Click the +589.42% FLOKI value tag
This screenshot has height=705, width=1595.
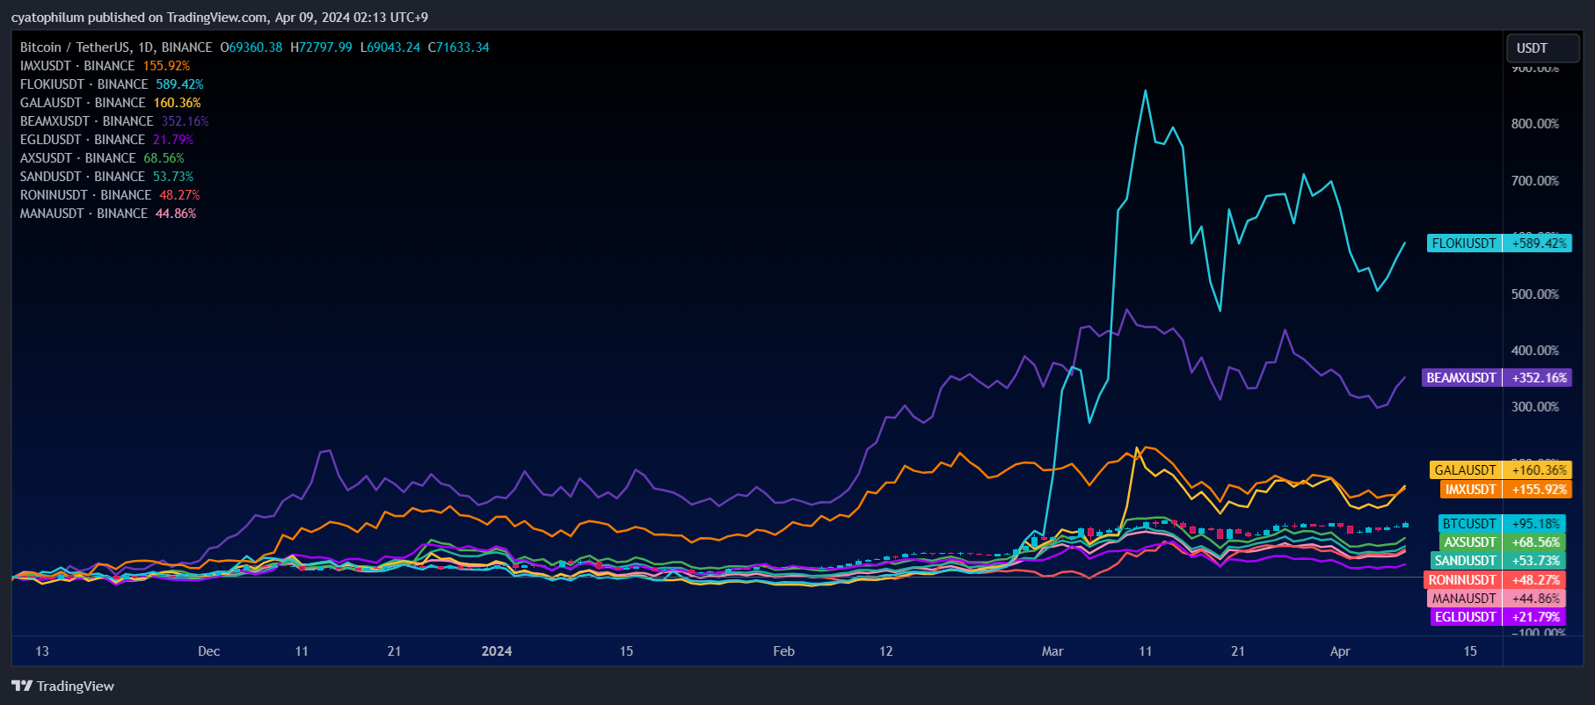coord(1539,243)
